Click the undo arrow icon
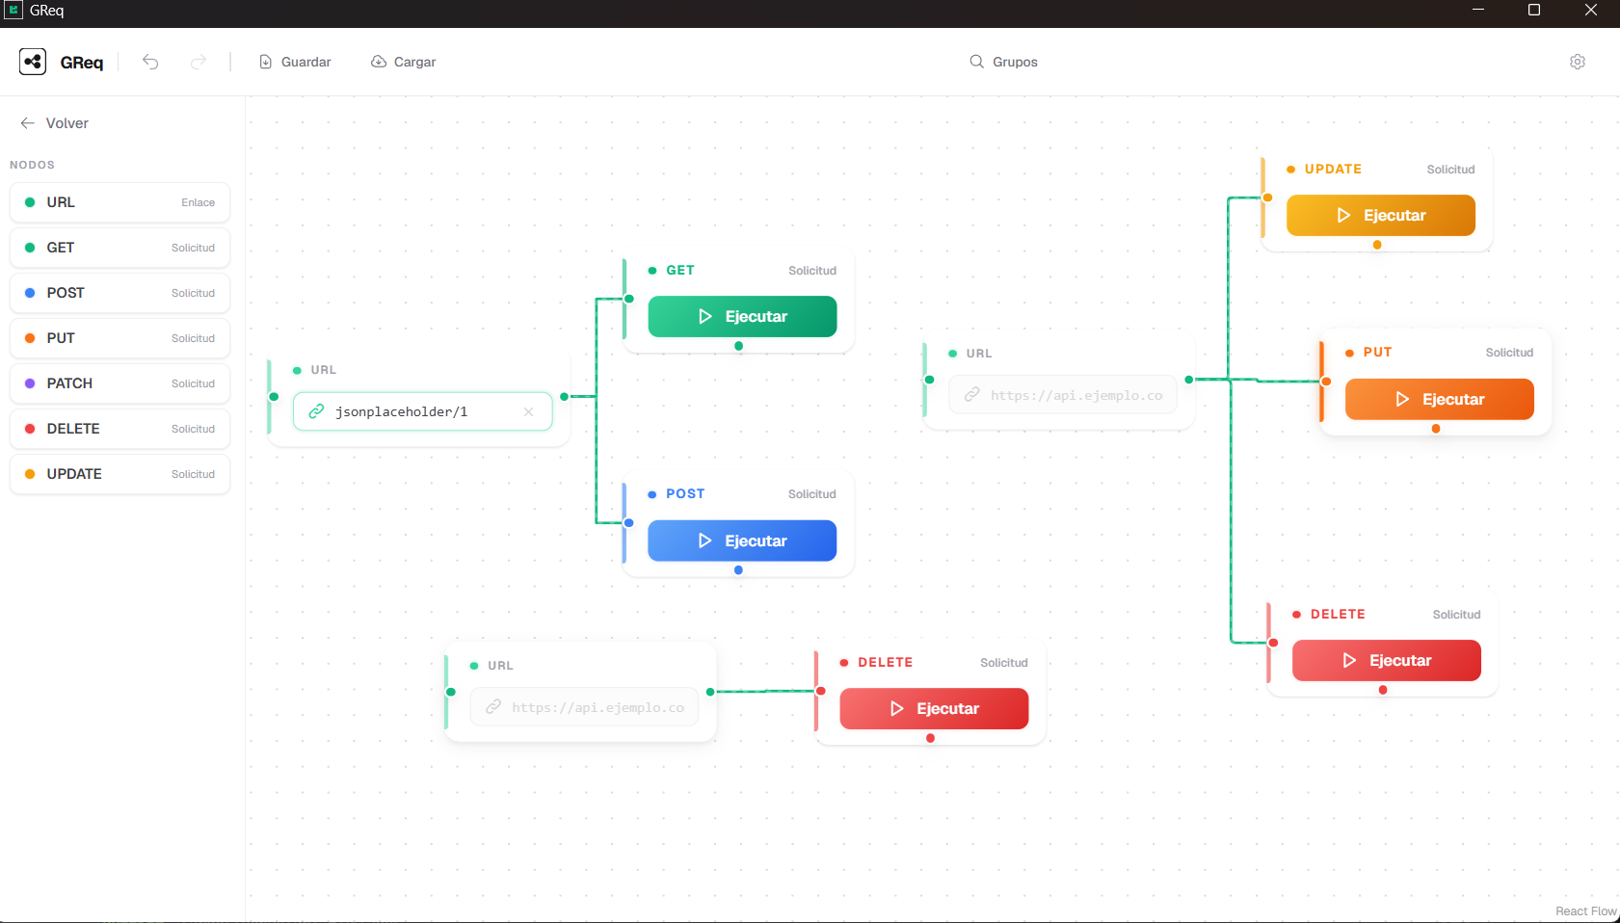The image size is (1620, 923). 150,62
